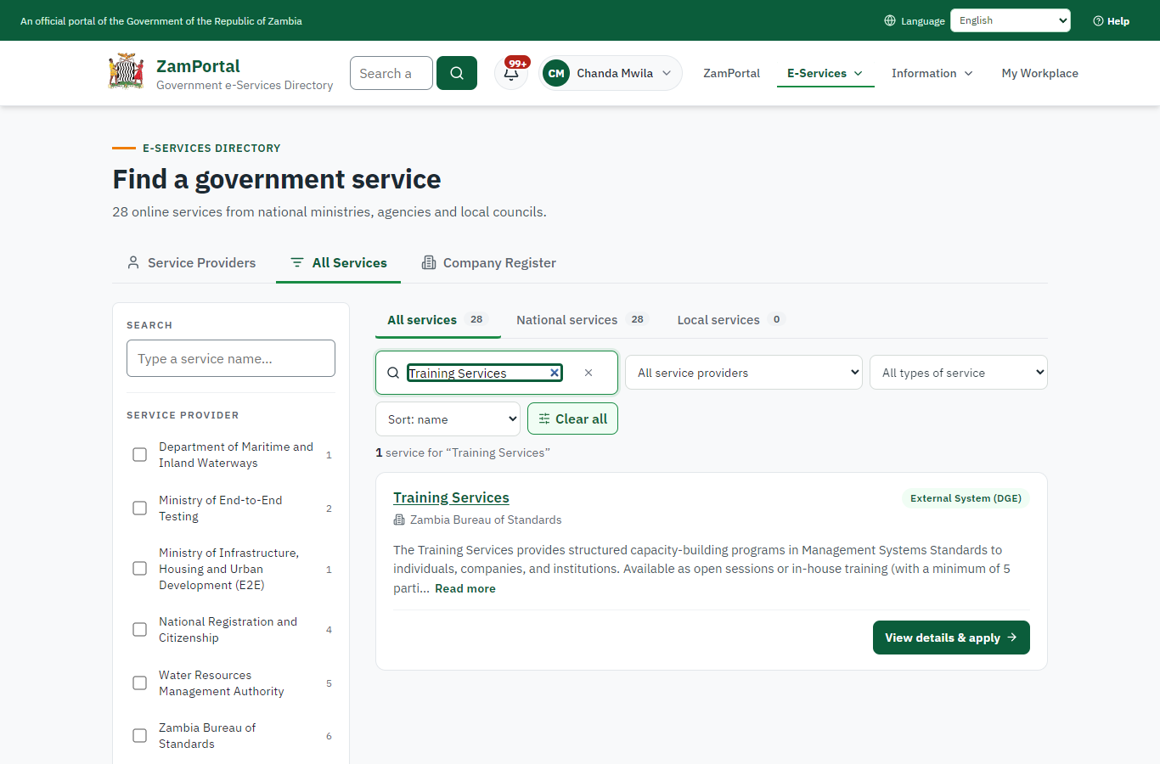Image resolution: width=1160 pixels, height=764 pixels.
Task: Click the ZamPortal coat of arms logo
Action: [126, 72]
